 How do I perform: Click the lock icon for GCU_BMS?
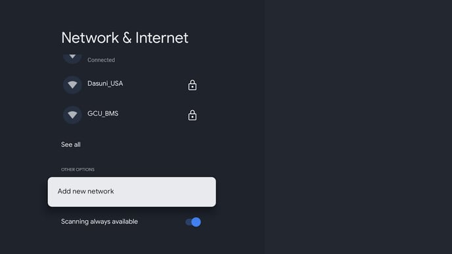coord(192,116)
